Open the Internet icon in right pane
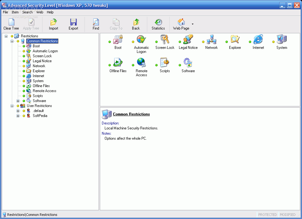The image size is (302, 219). coord(258,40)
